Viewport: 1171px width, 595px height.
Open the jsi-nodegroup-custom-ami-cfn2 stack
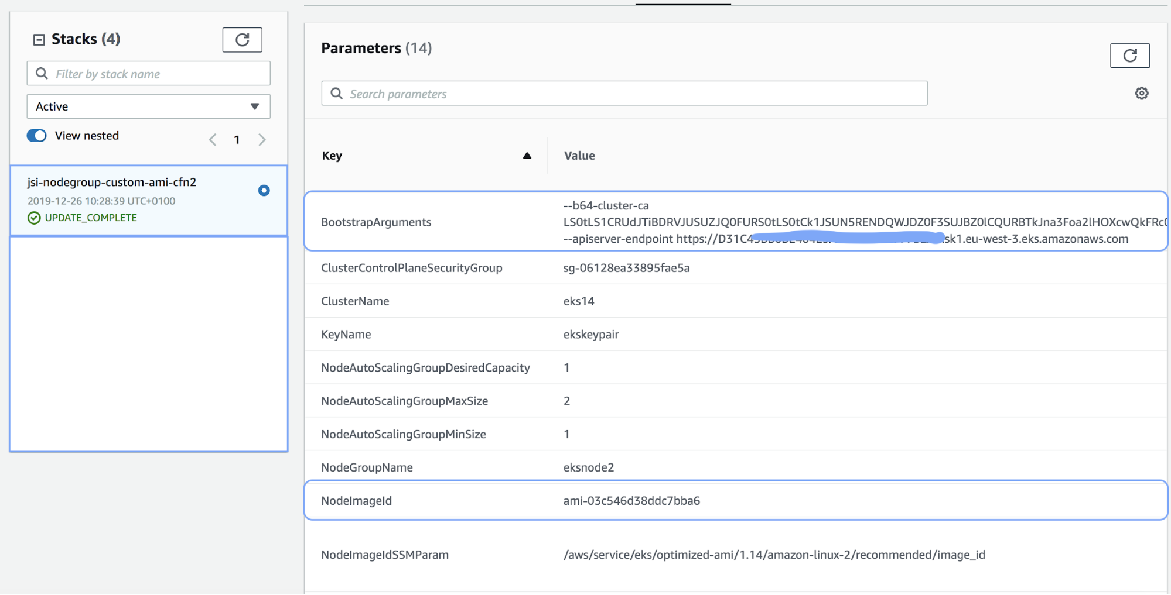(x=111, y=183)
